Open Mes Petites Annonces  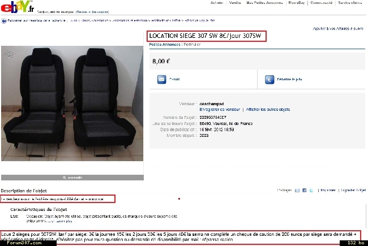[264, 3]
